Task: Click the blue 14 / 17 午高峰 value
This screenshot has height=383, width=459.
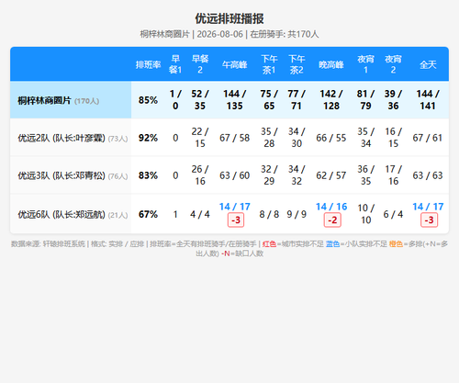Action: 235,207
